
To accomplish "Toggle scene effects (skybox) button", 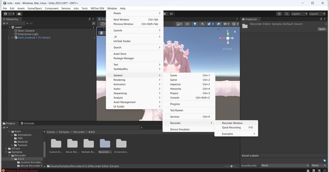I will click(x=209, y=24).
